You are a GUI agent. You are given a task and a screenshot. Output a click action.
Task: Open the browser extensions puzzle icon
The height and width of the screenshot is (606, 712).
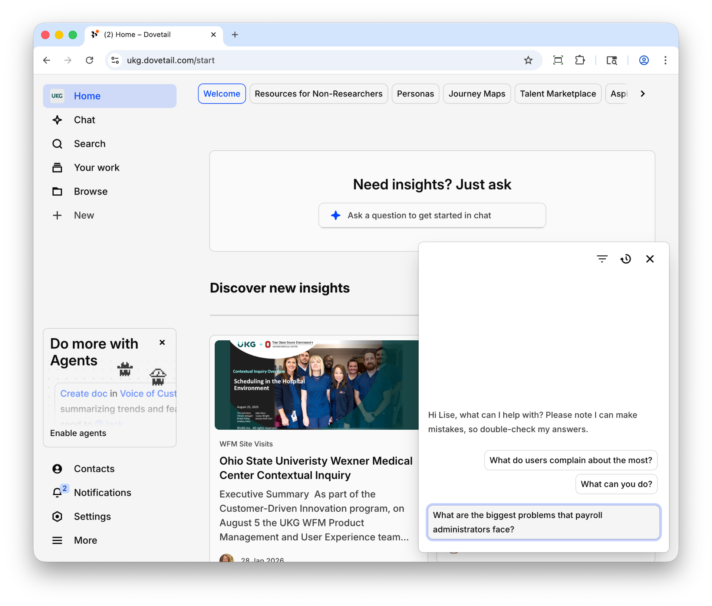click(x=580, y=60)
